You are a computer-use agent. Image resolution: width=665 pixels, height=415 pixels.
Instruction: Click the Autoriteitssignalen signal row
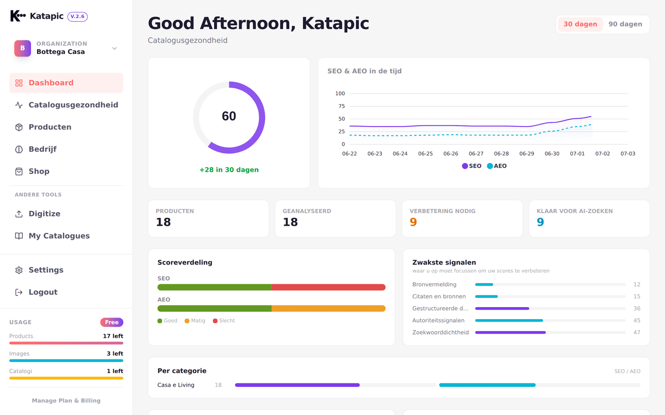pyautogui.click(x=526, y=321)
